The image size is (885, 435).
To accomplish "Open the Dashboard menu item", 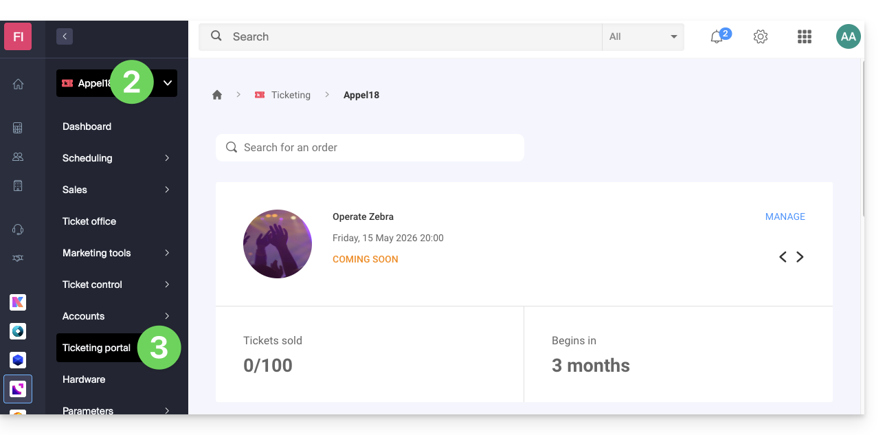I will click(87, 126).
